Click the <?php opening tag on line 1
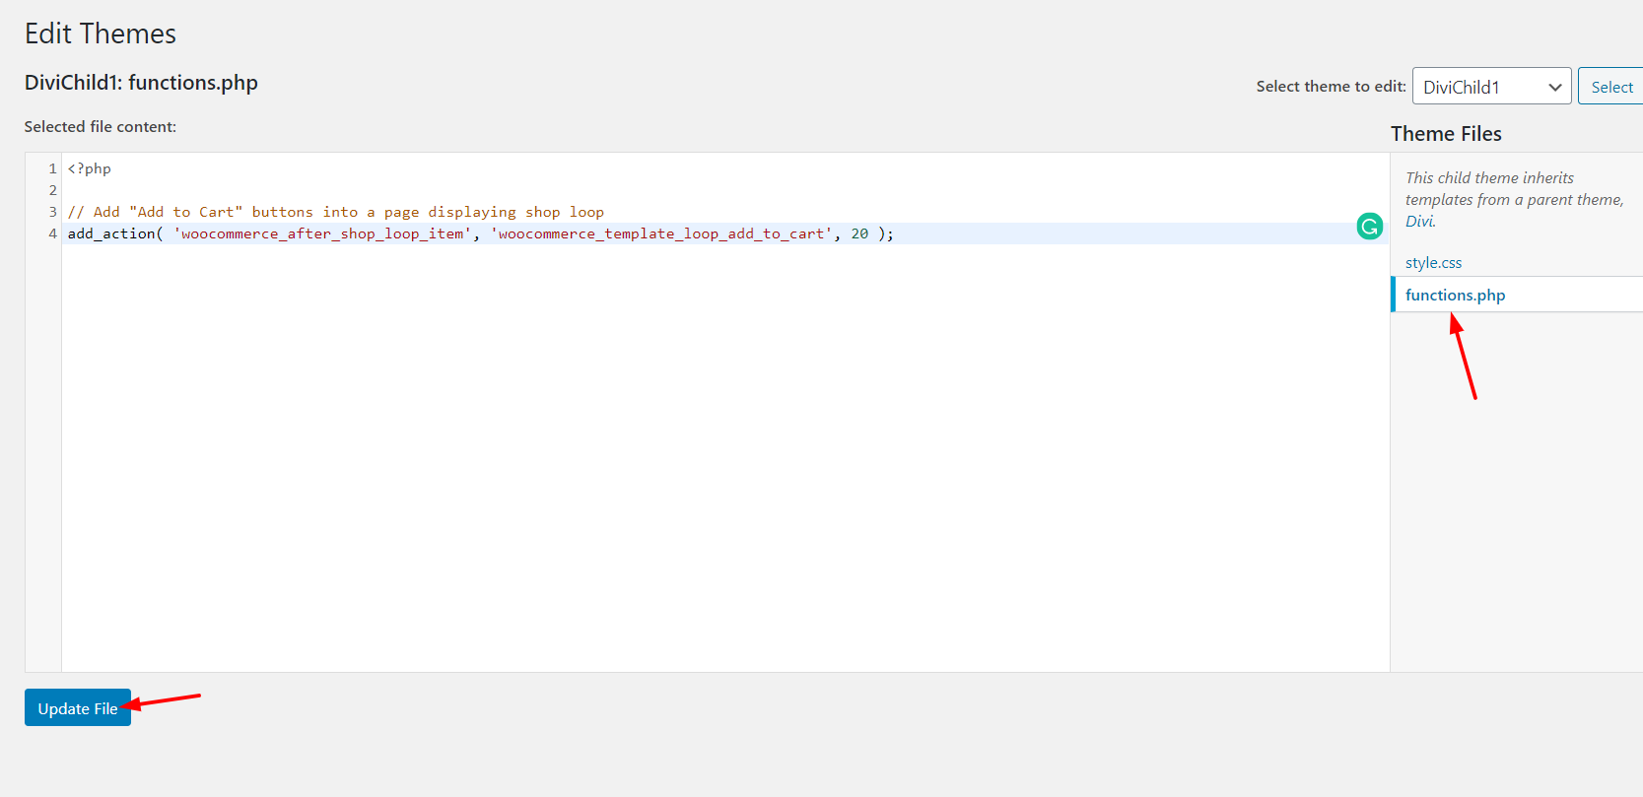 click(90, 168)
